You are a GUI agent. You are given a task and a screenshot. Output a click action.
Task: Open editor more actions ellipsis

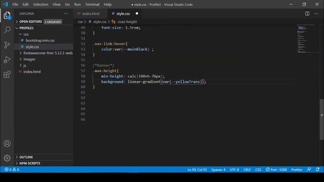coord(316,14)
